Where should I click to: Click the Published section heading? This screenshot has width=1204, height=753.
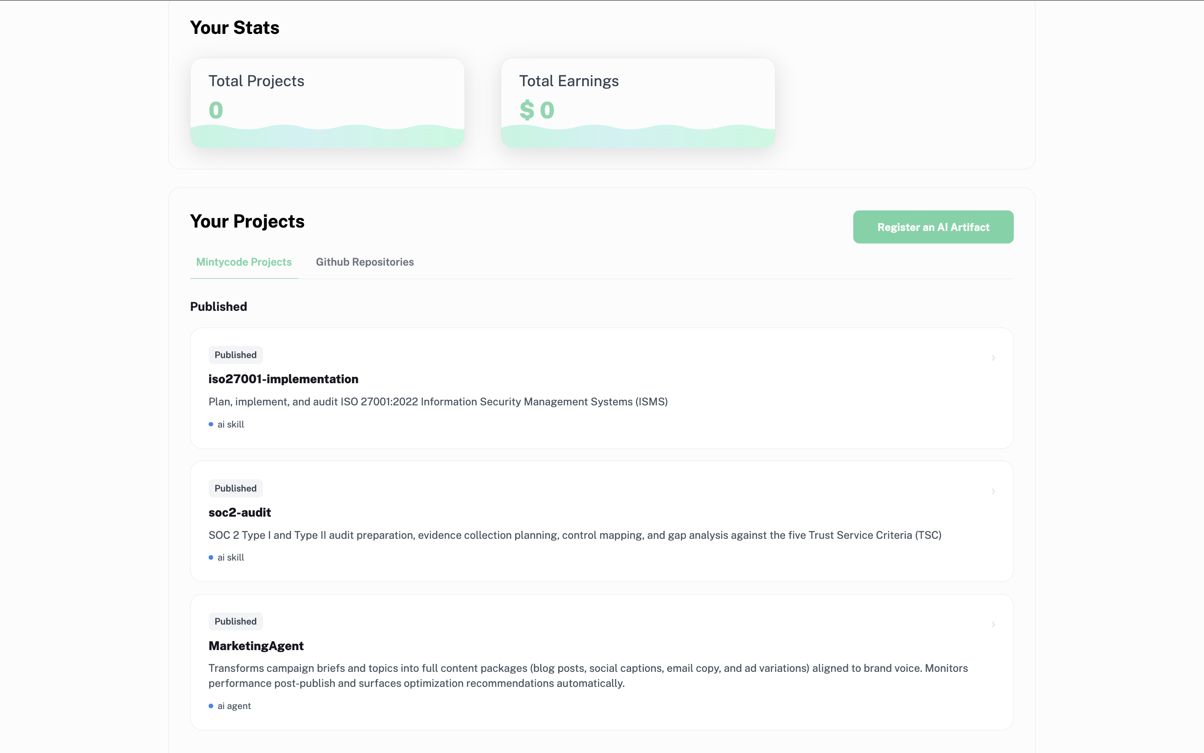pos(218,307)
